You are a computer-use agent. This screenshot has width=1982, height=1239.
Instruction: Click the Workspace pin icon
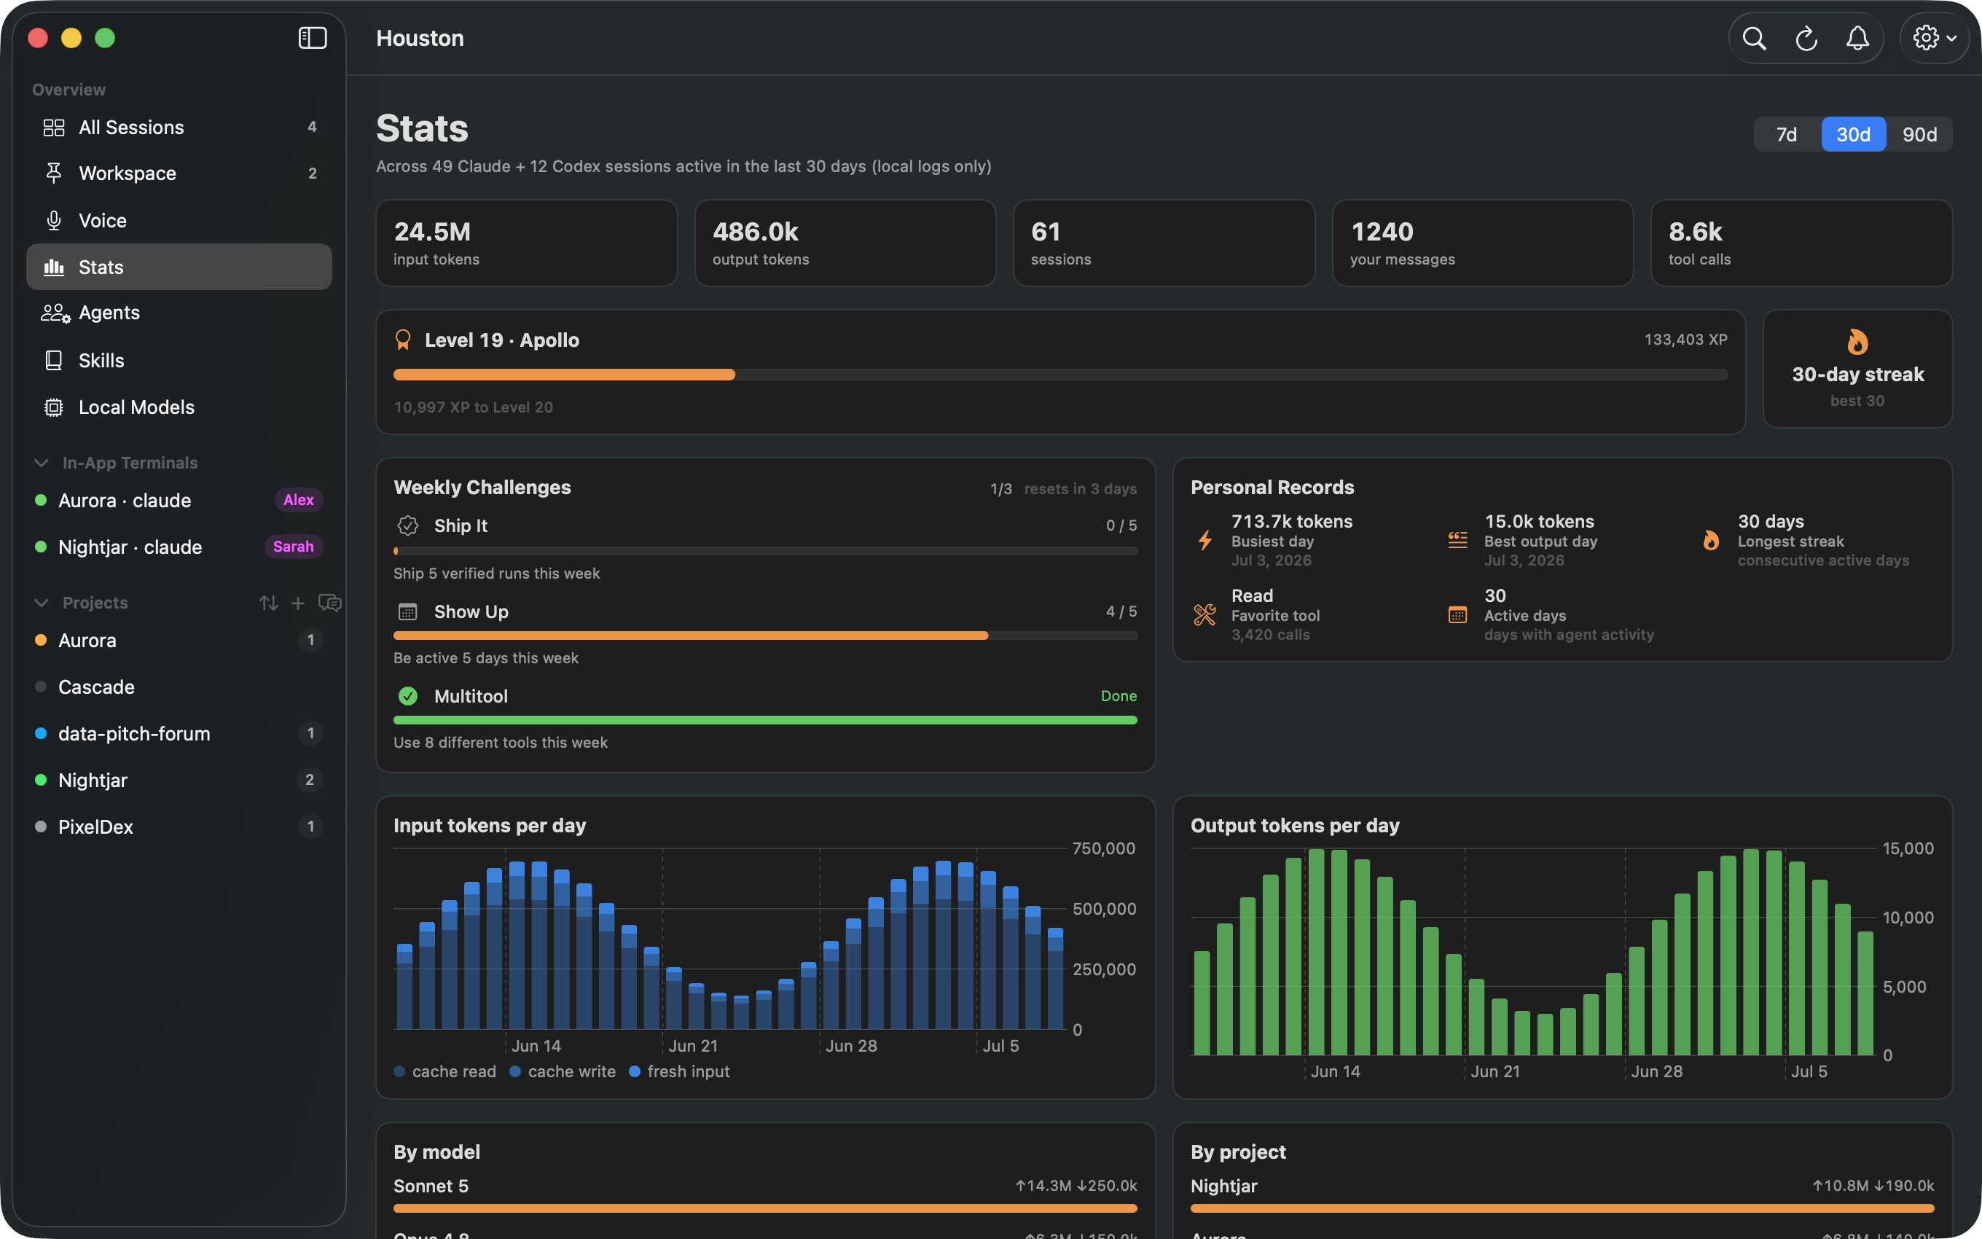[x=54, y=173]
